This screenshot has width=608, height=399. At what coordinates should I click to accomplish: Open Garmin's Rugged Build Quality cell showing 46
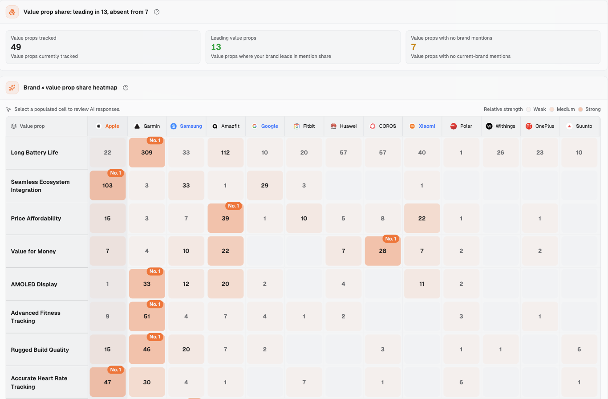pyautogui.click(x=147, y=350)
